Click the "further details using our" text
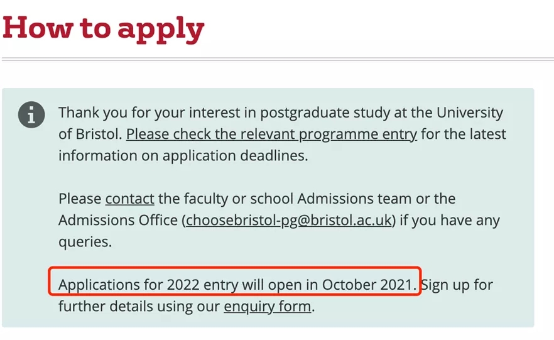Image resolution: width=554 pixels, height=340 pixels. 139,307
